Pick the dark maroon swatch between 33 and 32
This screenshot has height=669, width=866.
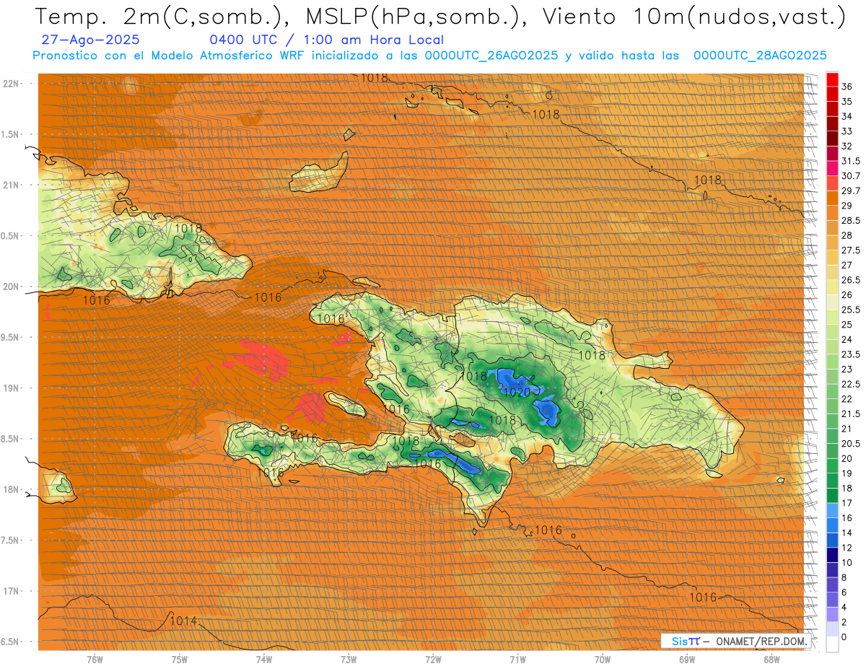[x=832, y=139]
